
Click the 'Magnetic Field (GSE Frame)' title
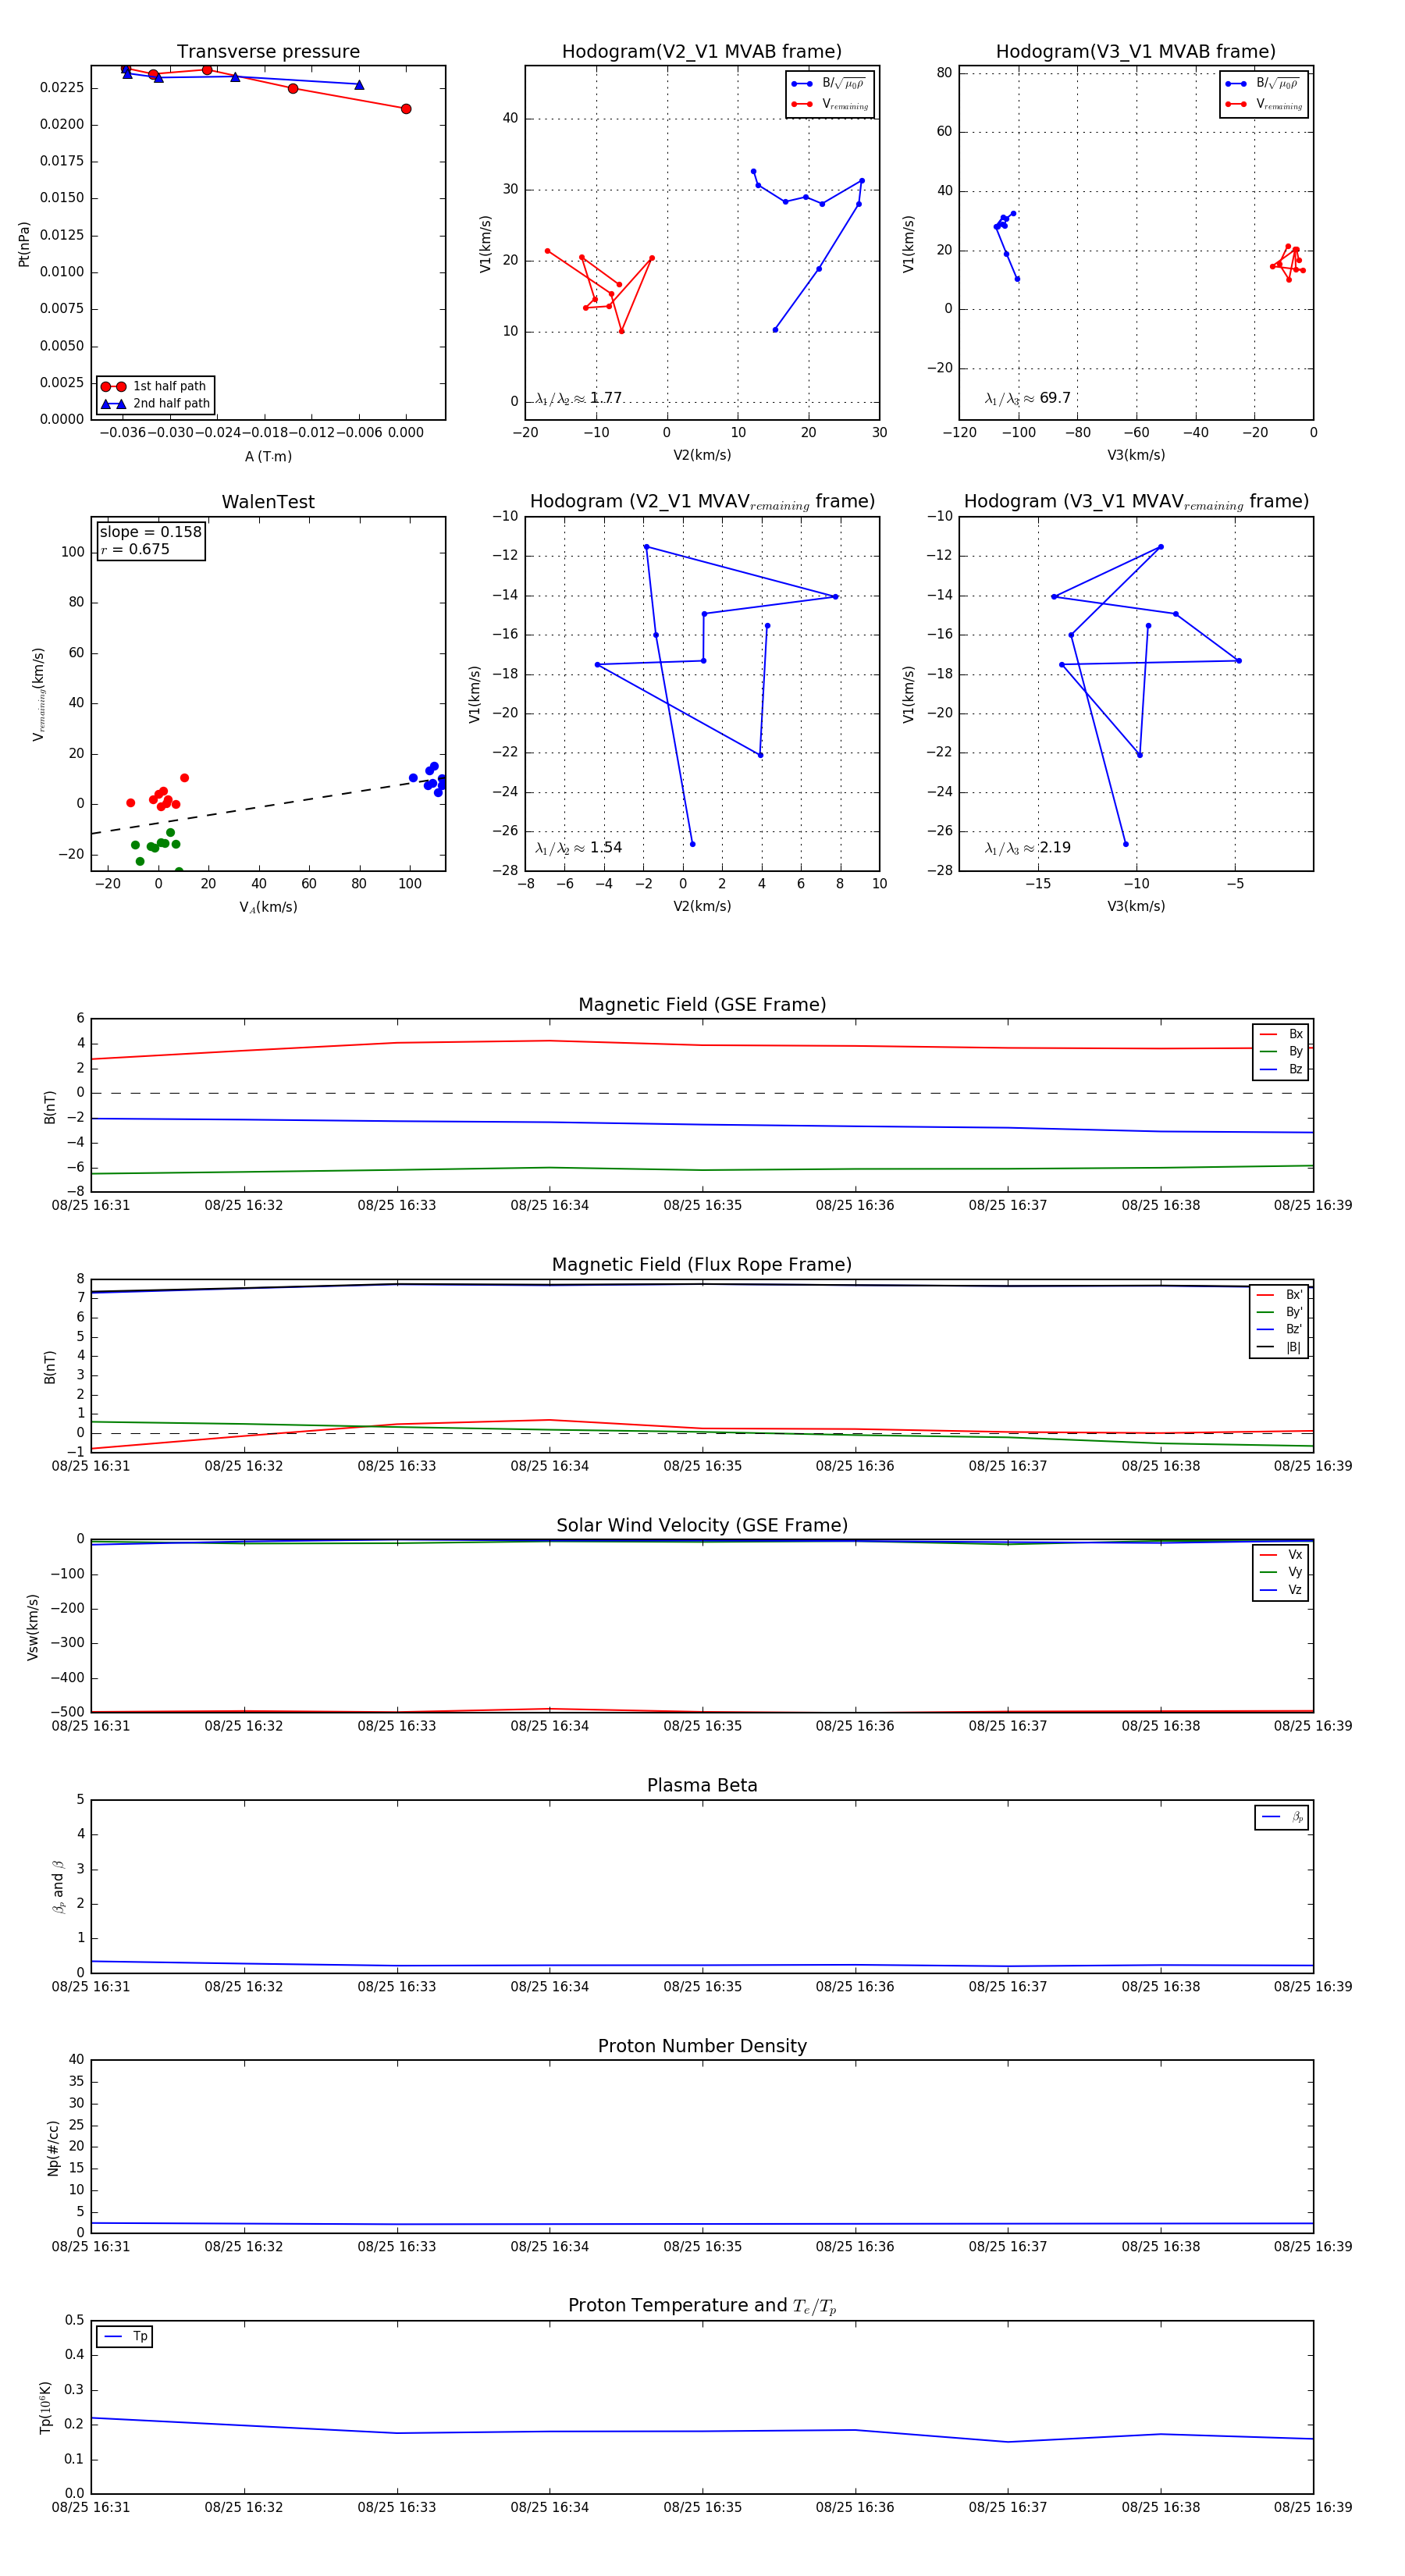[702, 1005]
